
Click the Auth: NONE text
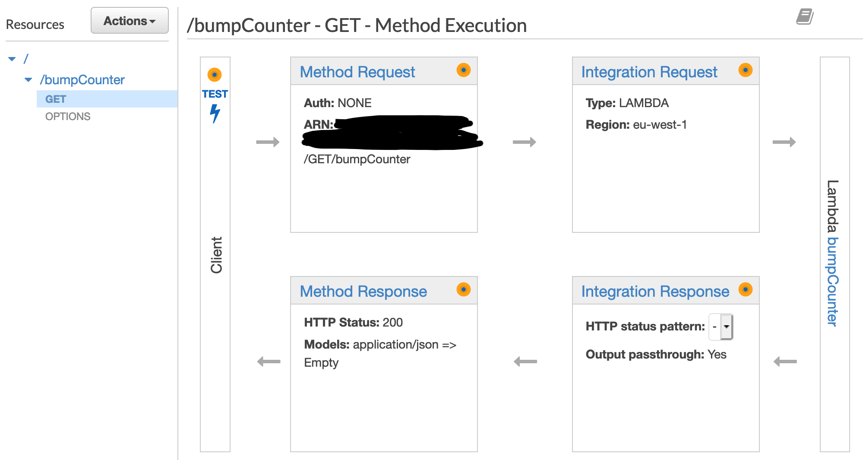click(338, 103)
